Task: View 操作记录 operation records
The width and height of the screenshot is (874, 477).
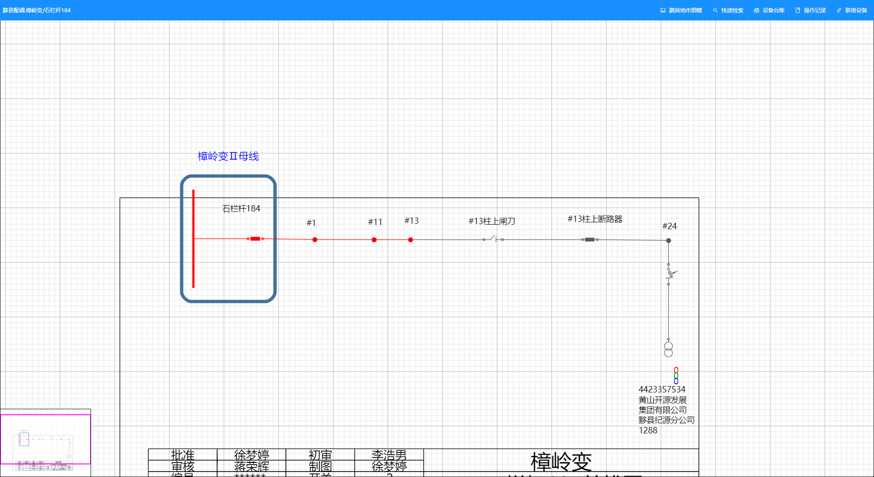Action: (x=810, y=10)
